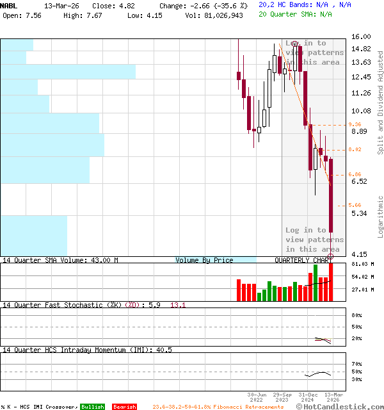
Task: Click the upper 'Log in to view patterns' text
Action: coord(314,53)
